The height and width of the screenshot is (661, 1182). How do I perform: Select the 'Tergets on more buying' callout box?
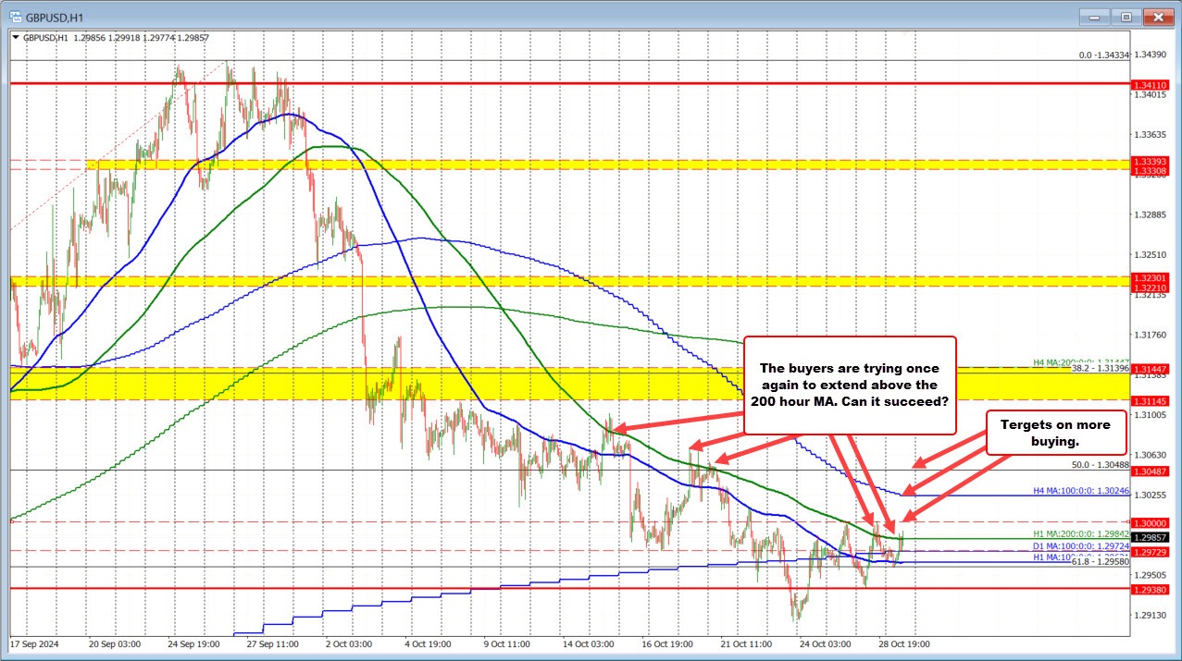[1056, 431]
